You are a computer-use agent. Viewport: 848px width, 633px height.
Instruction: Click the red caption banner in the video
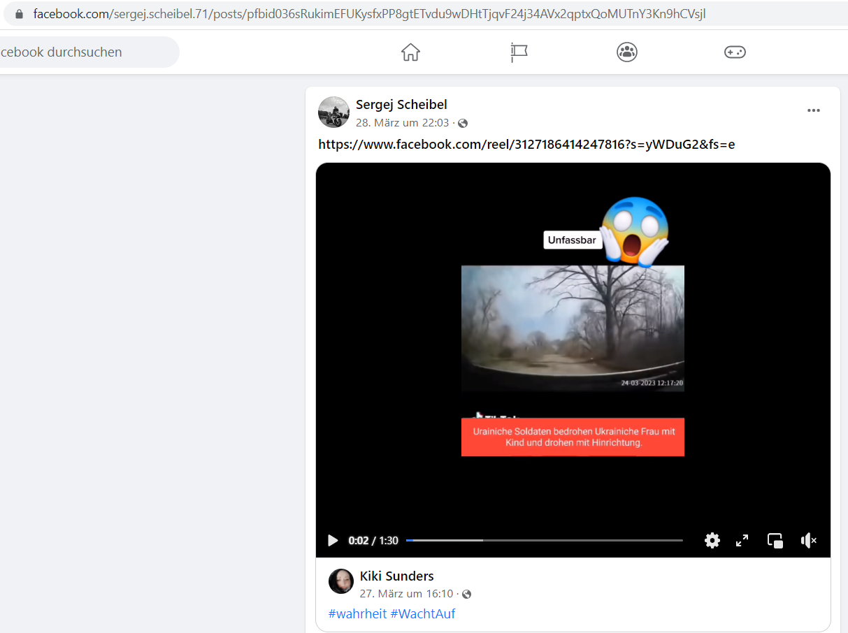(573, 437)
